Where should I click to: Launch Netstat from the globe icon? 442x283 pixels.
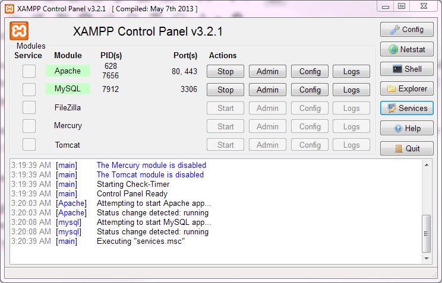(x=406, y=50)
